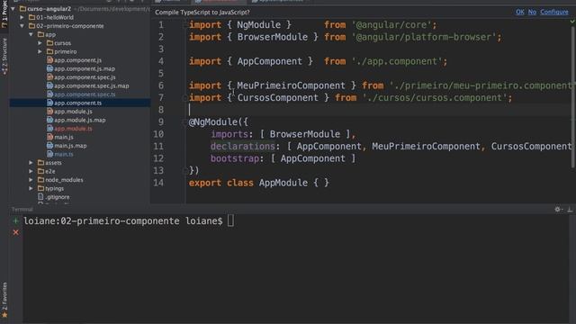Close the terminal session with the red X
576x324 pixels.
15,232
